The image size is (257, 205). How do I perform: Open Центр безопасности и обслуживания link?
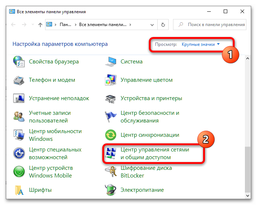150,117
